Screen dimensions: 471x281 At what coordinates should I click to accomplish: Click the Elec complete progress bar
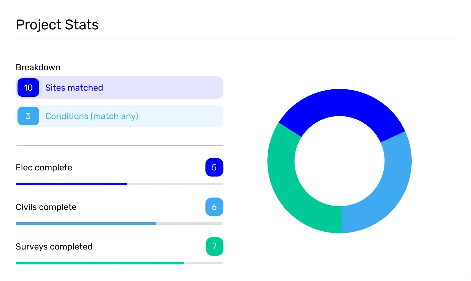coord(119,184)
